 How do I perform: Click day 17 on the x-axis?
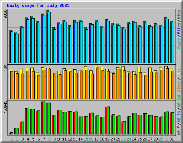tap(97, 139)
